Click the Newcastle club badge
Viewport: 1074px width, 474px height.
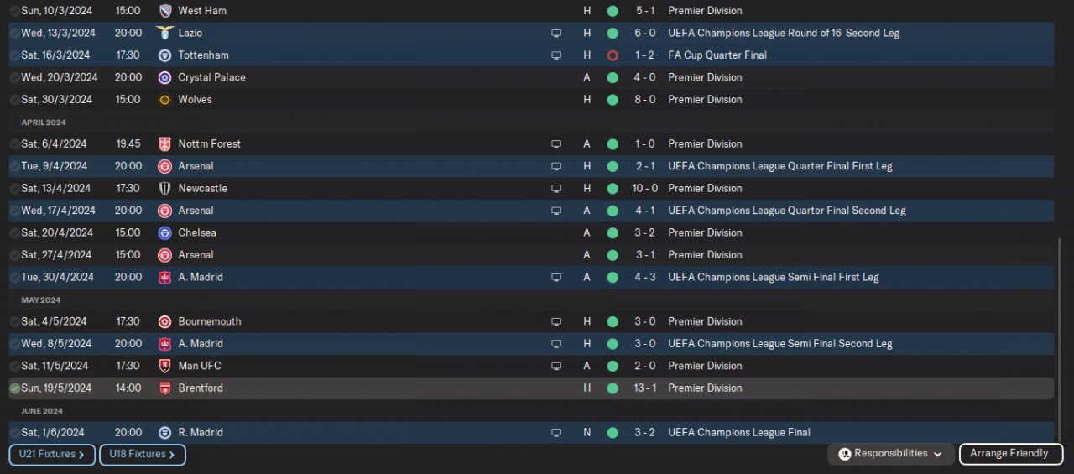pyautogui.click(x=165, y=189)
